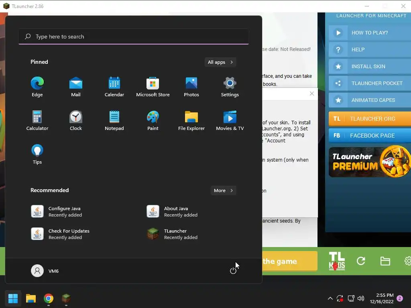
Task: Open the Tips app
Action: pyautogui.click(x=37, y=154)
